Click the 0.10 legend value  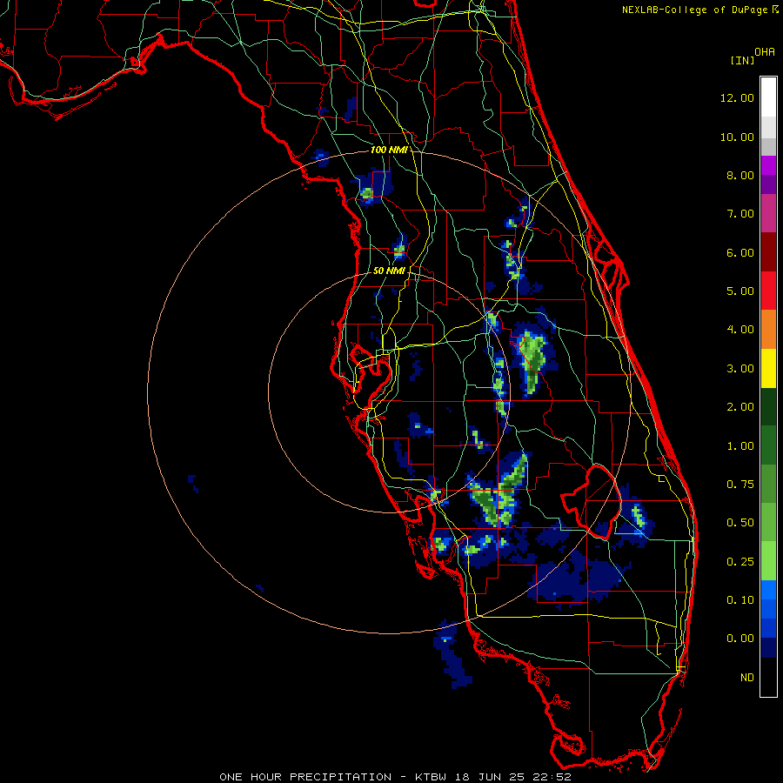click(x=740, y=600)
